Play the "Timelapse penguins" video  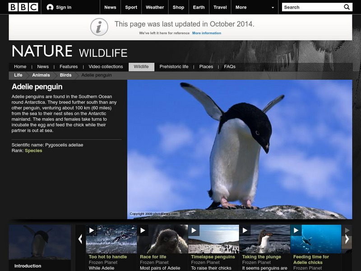pos(194,231)
